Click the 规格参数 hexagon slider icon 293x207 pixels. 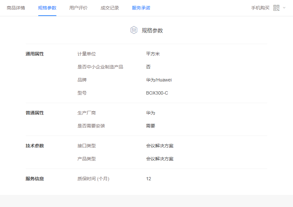pos(134,30)
